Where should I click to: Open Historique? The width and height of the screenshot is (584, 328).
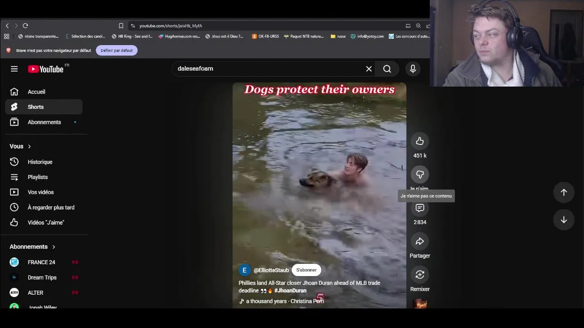tap(44, 162)
